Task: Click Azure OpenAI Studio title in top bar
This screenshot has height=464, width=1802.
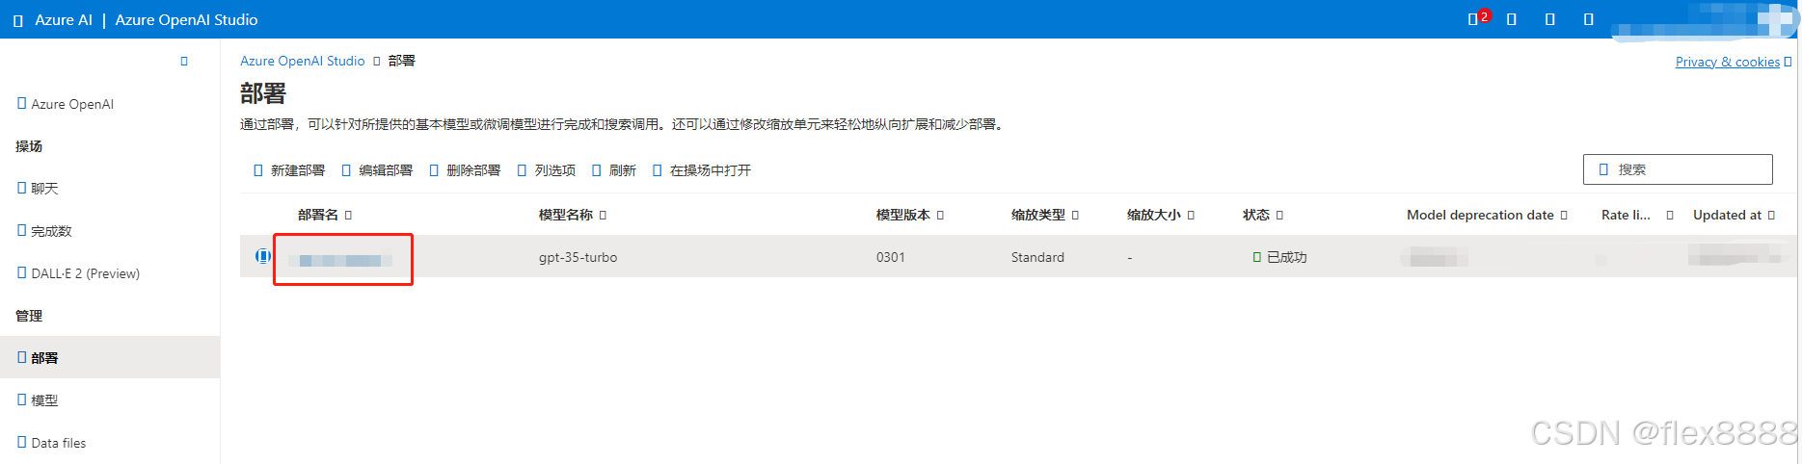Action: point(186,20)
